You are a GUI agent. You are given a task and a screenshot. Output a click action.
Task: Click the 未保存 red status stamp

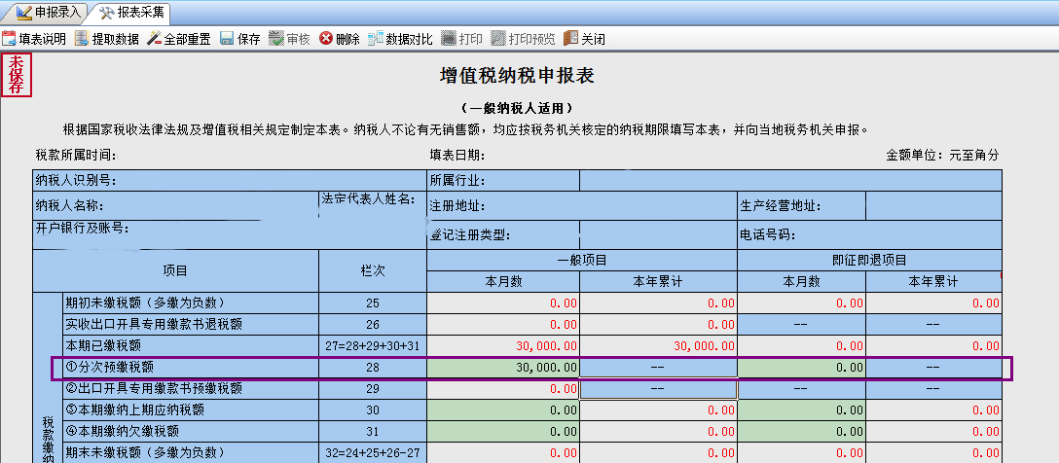[17, 75]
